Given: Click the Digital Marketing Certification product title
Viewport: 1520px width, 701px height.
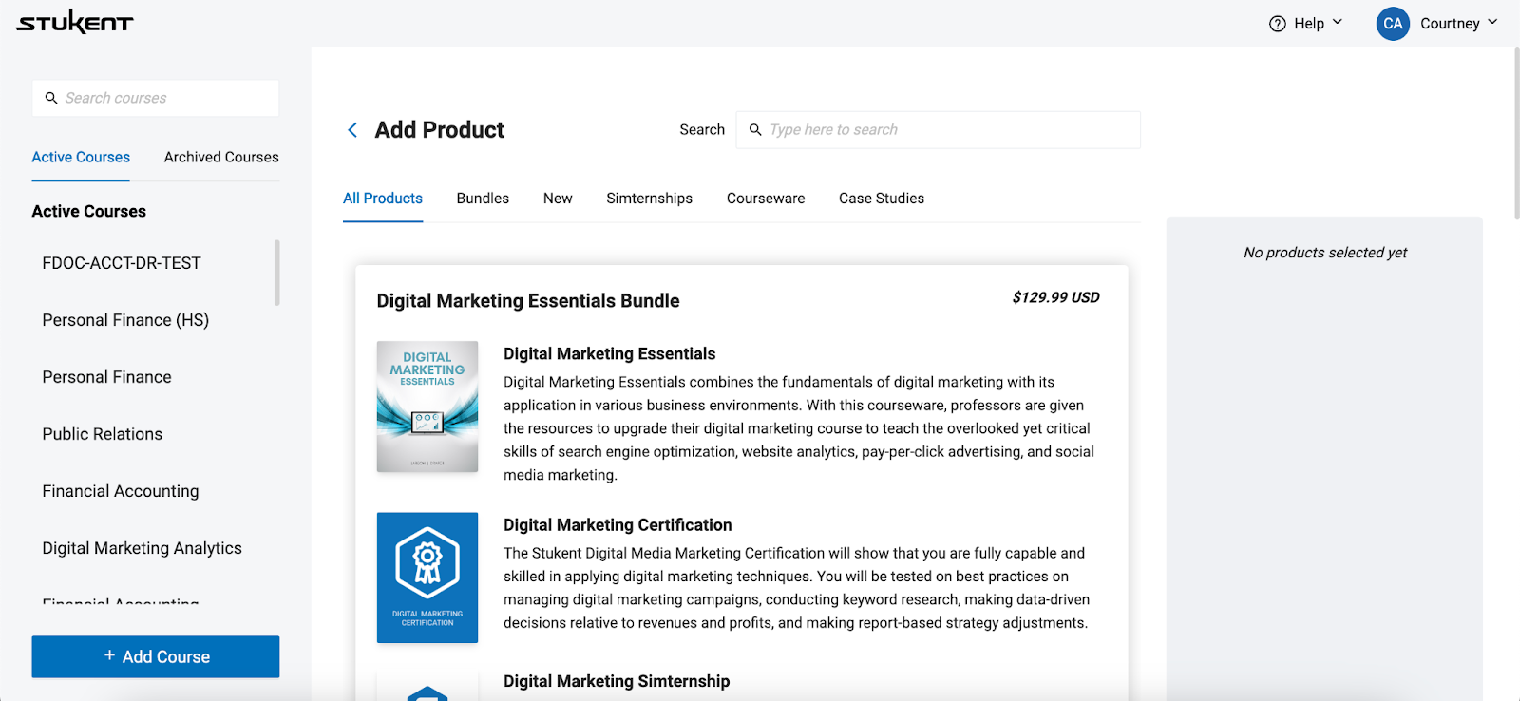Looking at the screenshot, I should 617,524.
